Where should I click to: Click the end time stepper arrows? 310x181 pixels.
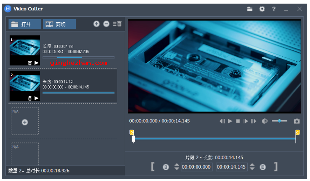click(252, 167)
